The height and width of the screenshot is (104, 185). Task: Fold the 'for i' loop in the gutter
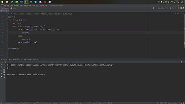pyautogui.click(x=8, y=26)
